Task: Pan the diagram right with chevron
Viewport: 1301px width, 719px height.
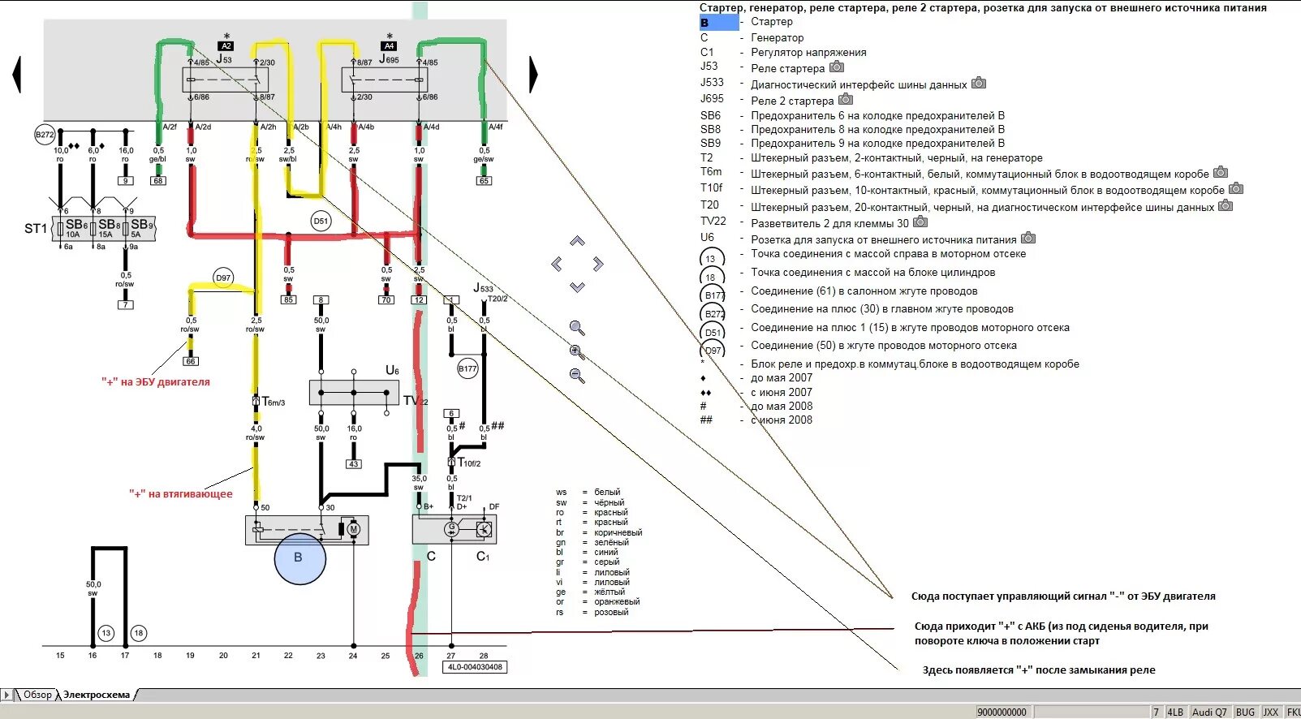Action: point(598,264)
